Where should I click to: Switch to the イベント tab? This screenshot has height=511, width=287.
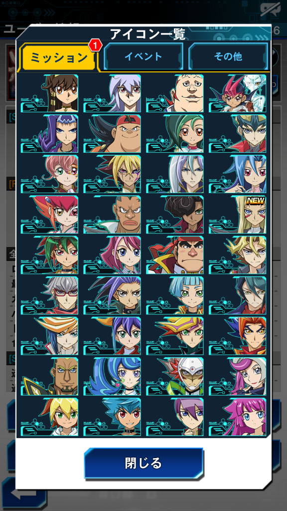point(143,57)
